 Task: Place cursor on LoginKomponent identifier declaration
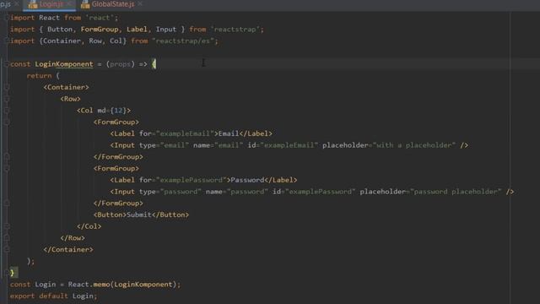tap(64, 64)
